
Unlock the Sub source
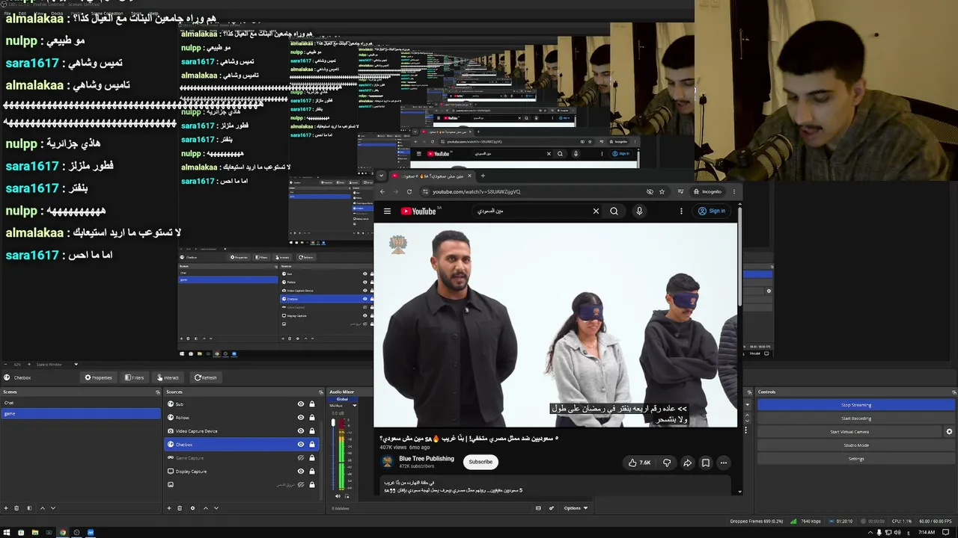point(312,404)
